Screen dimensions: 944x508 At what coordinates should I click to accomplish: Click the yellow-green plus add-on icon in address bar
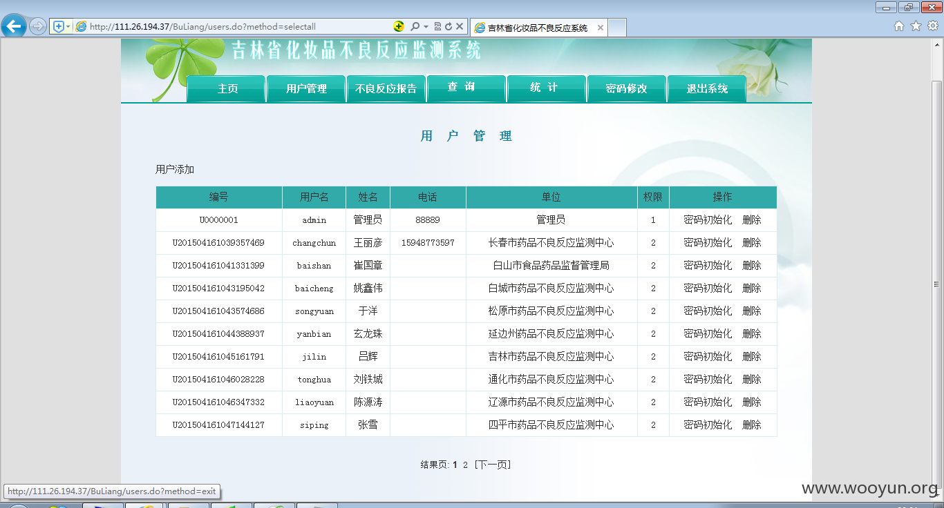click(399, 26)
